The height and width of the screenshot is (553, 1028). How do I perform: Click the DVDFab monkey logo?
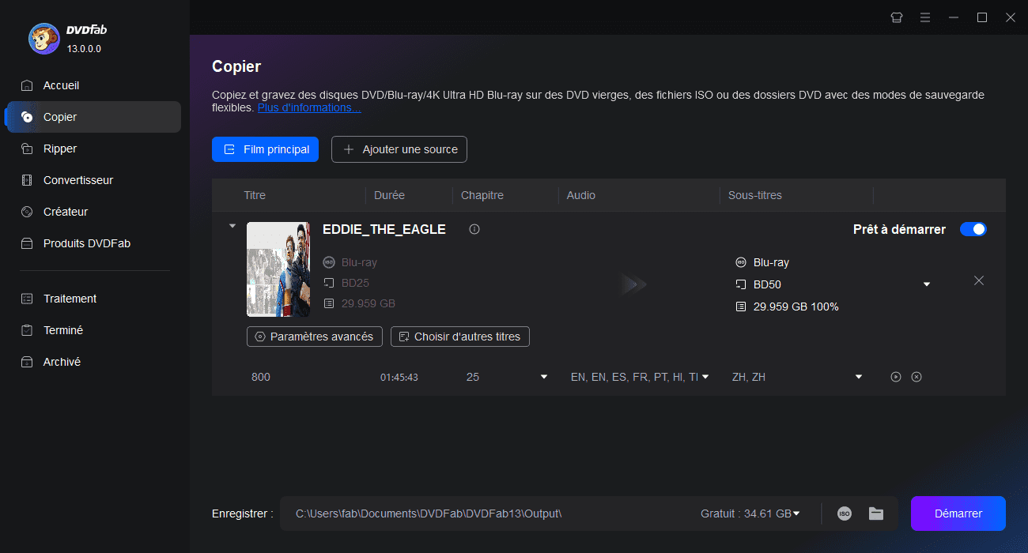43,38
